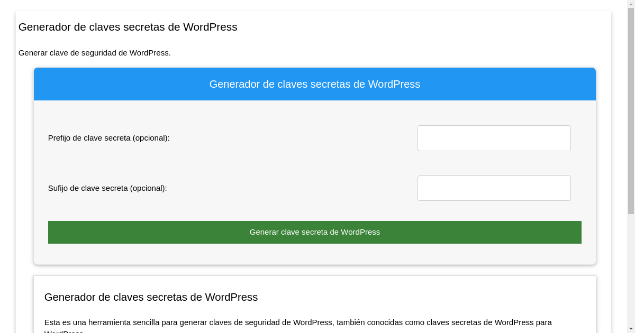Focus the empty suffix text box
The image size is (635, 333).
[x=494, y=188]
